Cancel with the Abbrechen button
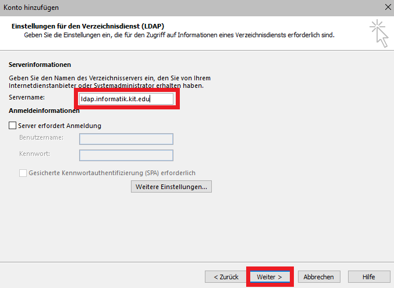This screenshot has width=394, height=288. 319,277
